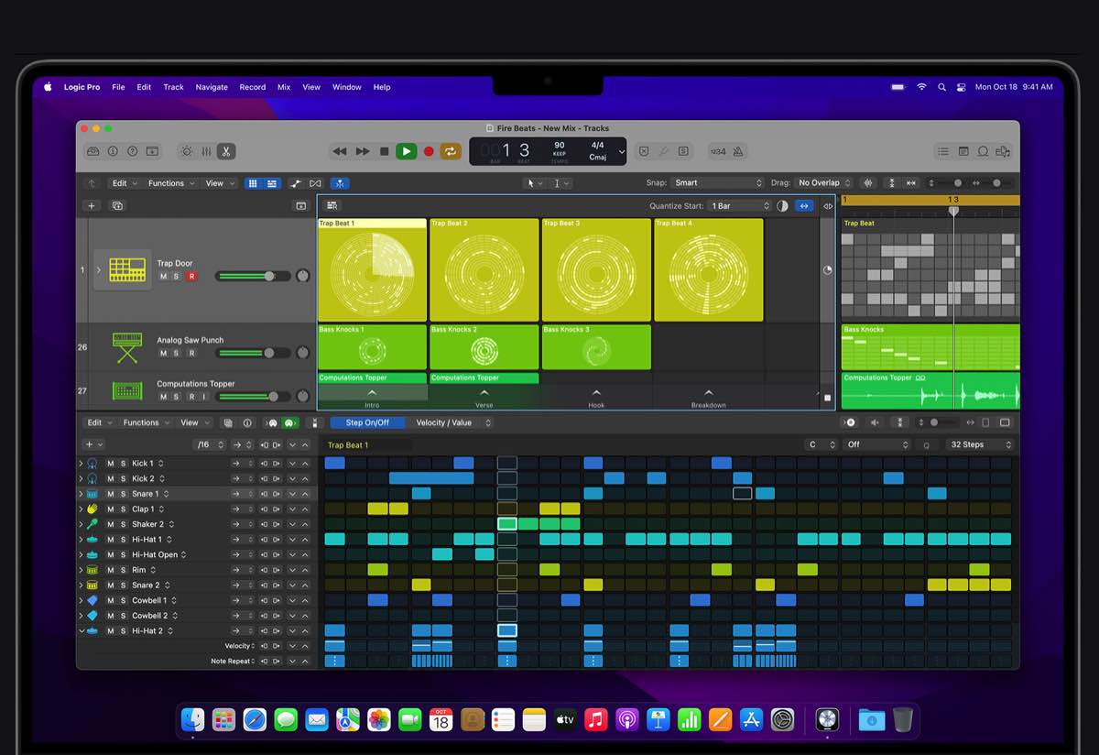
Task: Expand the Kick 1 row
Action: pyautogui.click(x=81, y=464)
